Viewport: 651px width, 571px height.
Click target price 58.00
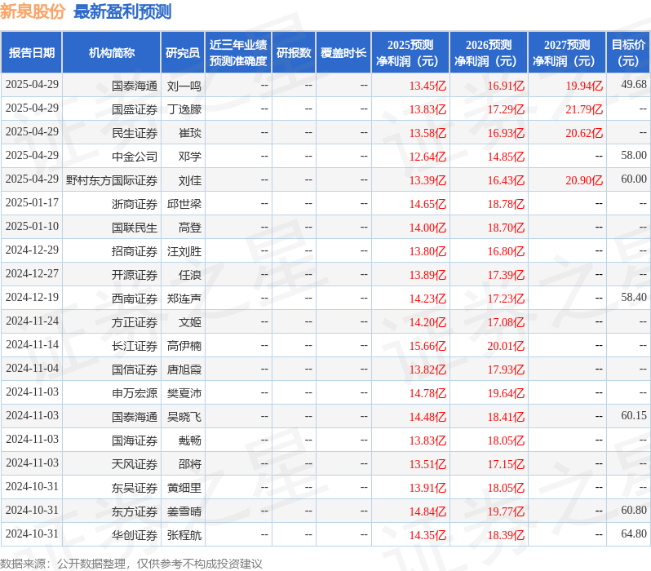[x=634, y=155]
